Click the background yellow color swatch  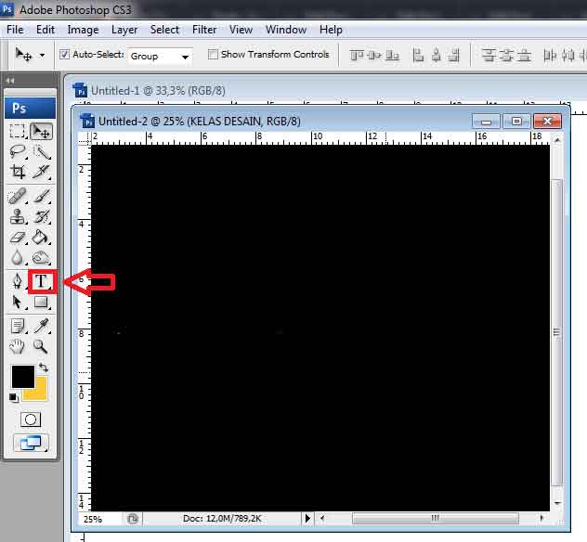click(39, 393)
